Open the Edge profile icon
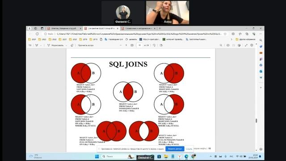Viewport: 286px width, 161px height. tap(29, 29)
